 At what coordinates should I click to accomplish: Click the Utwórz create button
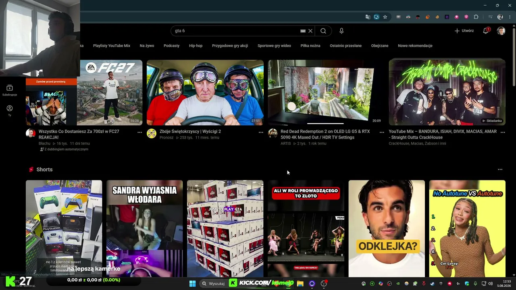[x=464, y=31]
